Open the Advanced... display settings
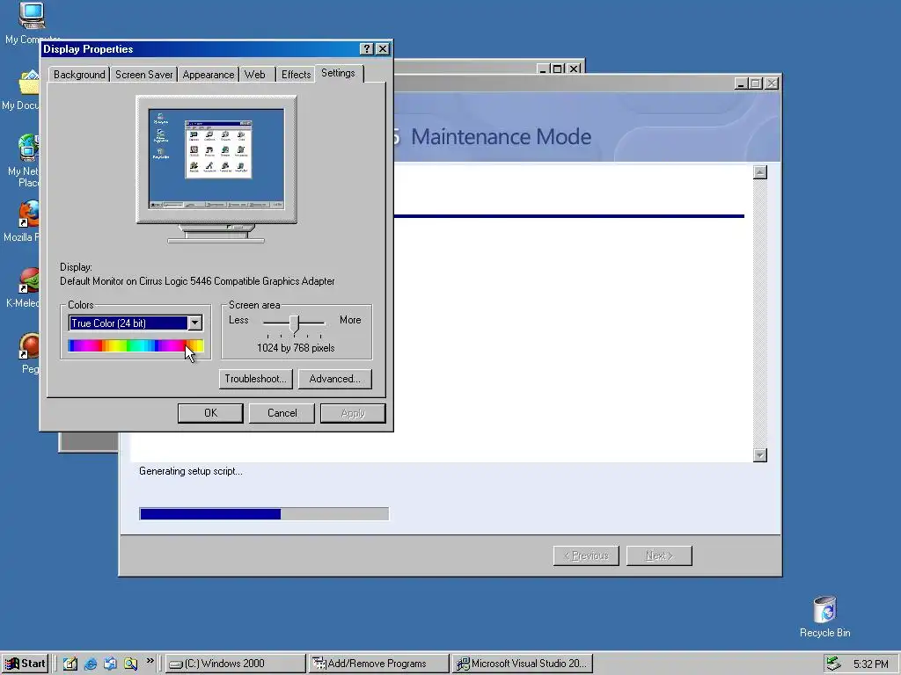901x675 pixels. point(335,379)
